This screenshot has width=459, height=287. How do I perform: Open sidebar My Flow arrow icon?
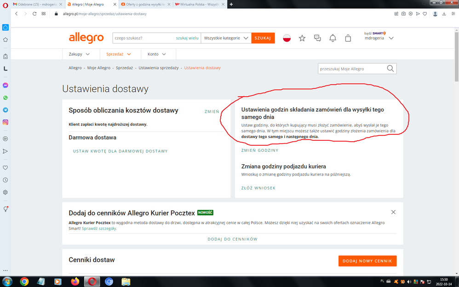point(5,151)
